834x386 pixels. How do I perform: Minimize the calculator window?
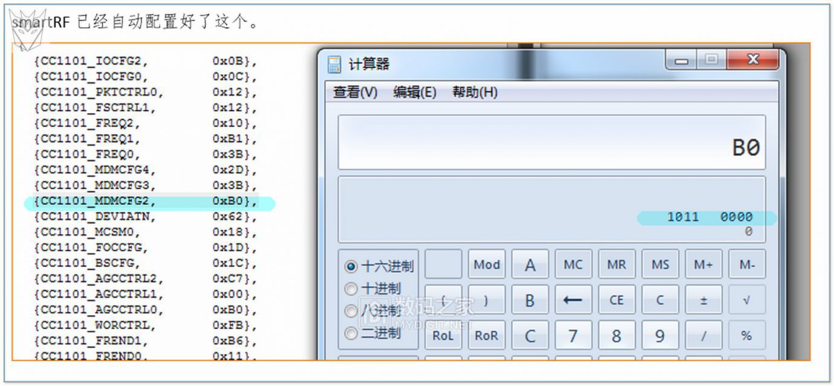pyautogui.click(x=682, y=60)
